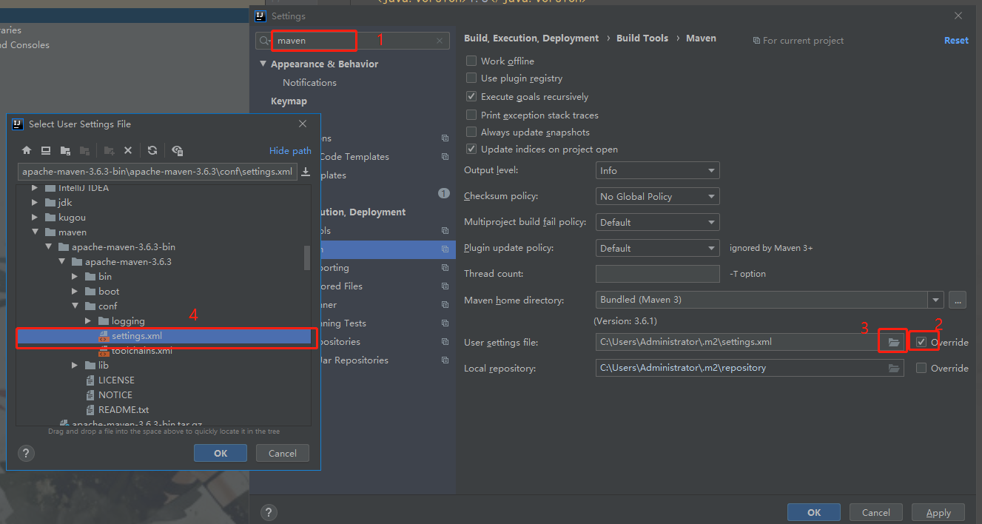Click the badge showing 1 in settings tree
The width and height of the screenshot is (982, 524).
tap(444, 193)
